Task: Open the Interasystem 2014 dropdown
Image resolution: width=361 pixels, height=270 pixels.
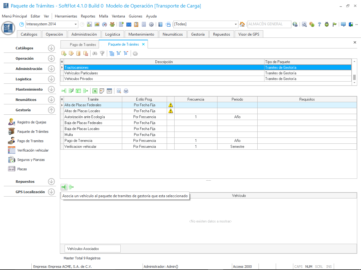Action: (x=76, y=24)
